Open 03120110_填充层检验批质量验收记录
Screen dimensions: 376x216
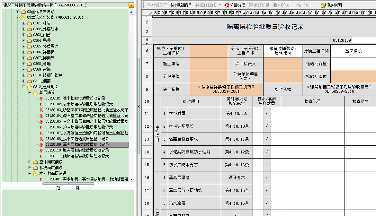pos(77,150)
